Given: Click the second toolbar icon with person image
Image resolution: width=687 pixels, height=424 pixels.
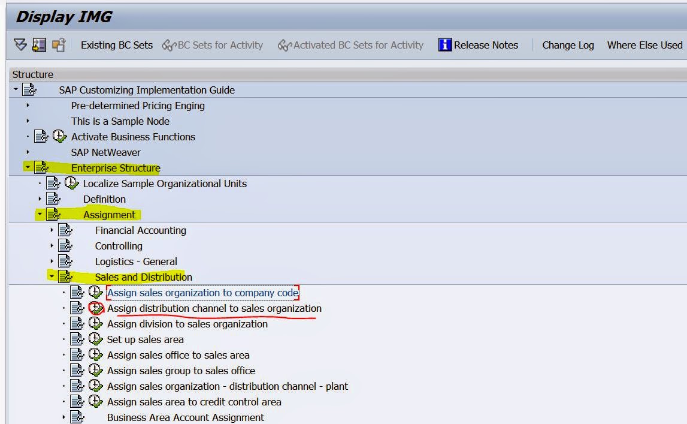Looking at the screenshot, I should (39, 45).
